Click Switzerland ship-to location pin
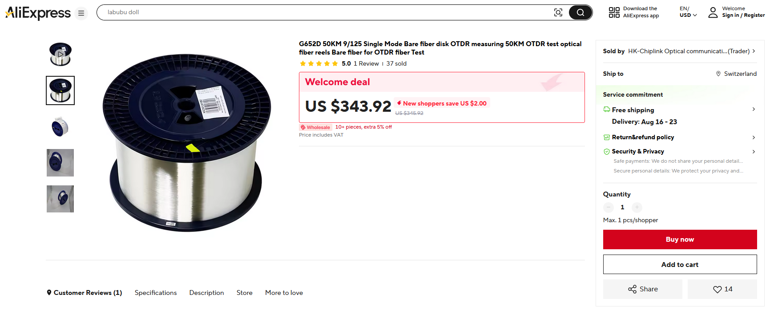This screenshot has height=310, width=770. [718, 74]
